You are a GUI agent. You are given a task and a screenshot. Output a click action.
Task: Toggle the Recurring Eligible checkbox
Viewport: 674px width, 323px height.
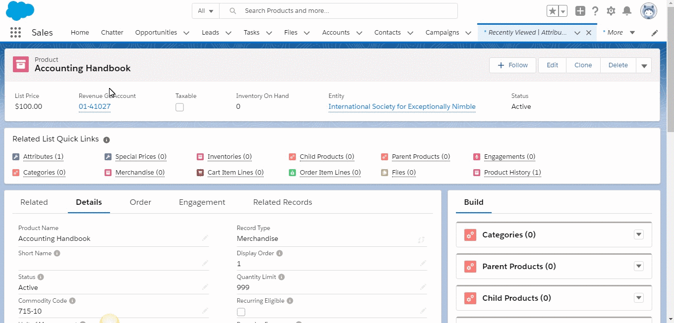click(241, 312)
